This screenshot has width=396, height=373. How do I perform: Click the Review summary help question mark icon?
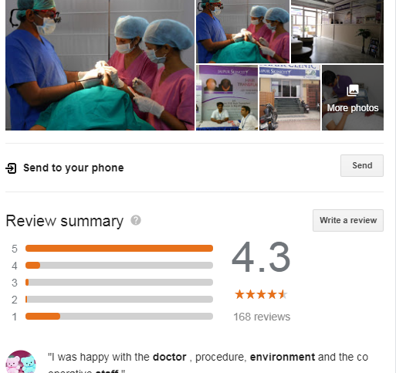pos(136,220)
